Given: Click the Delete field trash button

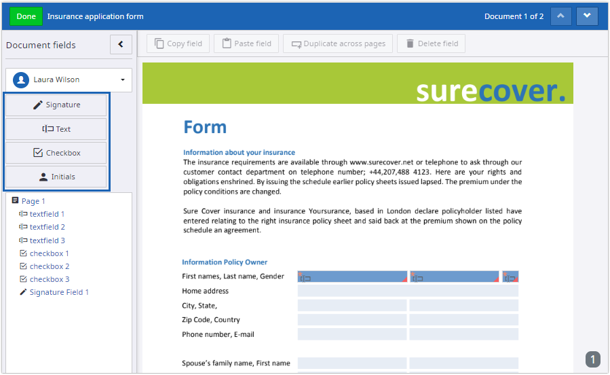Looking at the screenshot, I should (431, 43).
